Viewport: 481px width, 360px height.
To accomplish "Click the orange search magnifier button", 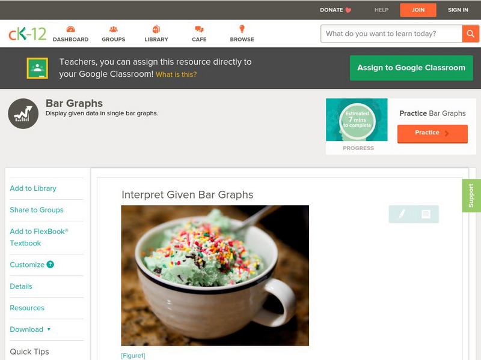I will [470, 34].
